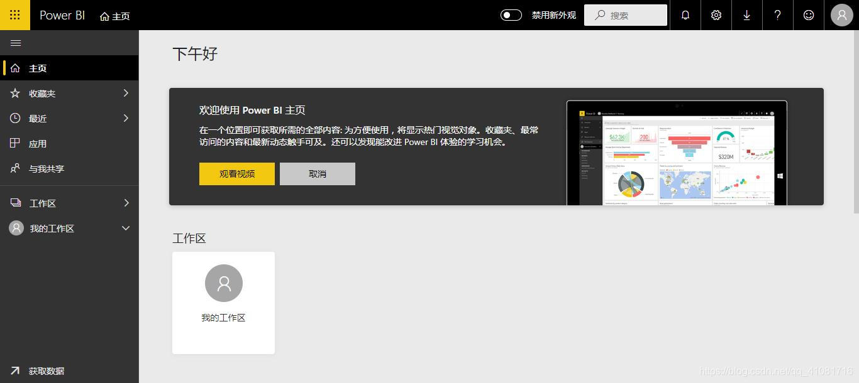The height and width of the screenshot is (383, 859).
Task: Open 应用 in the sidebar
Action: (69, 143)
